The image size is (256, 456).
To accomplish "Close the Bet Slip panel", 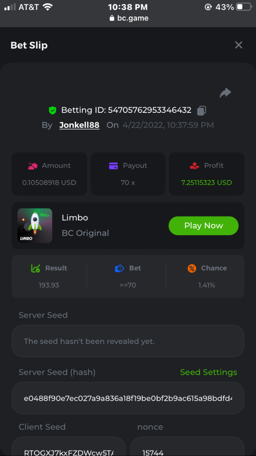I will [239, 45].
